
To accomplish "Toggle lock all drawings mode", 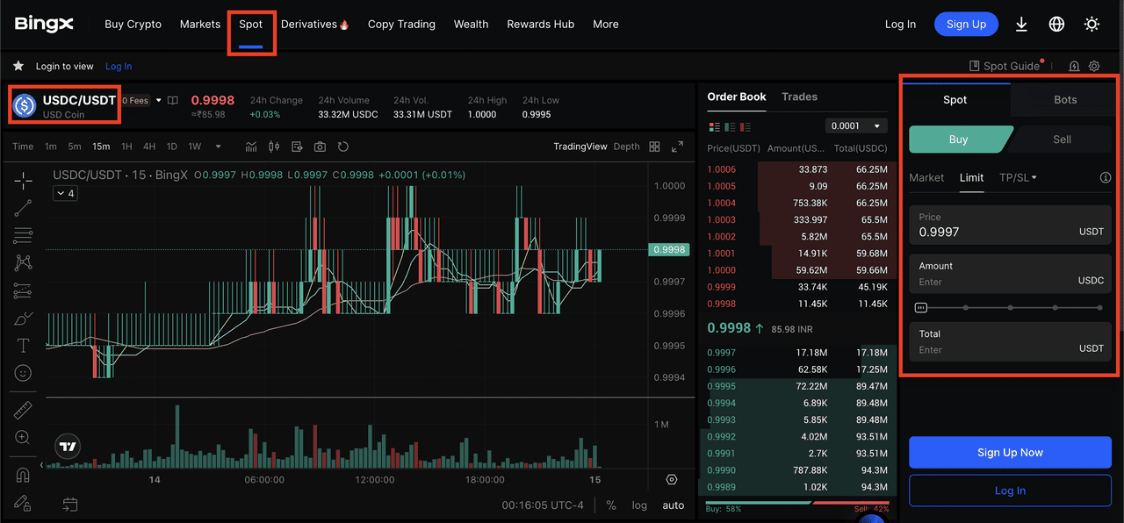I will [23, 503].
